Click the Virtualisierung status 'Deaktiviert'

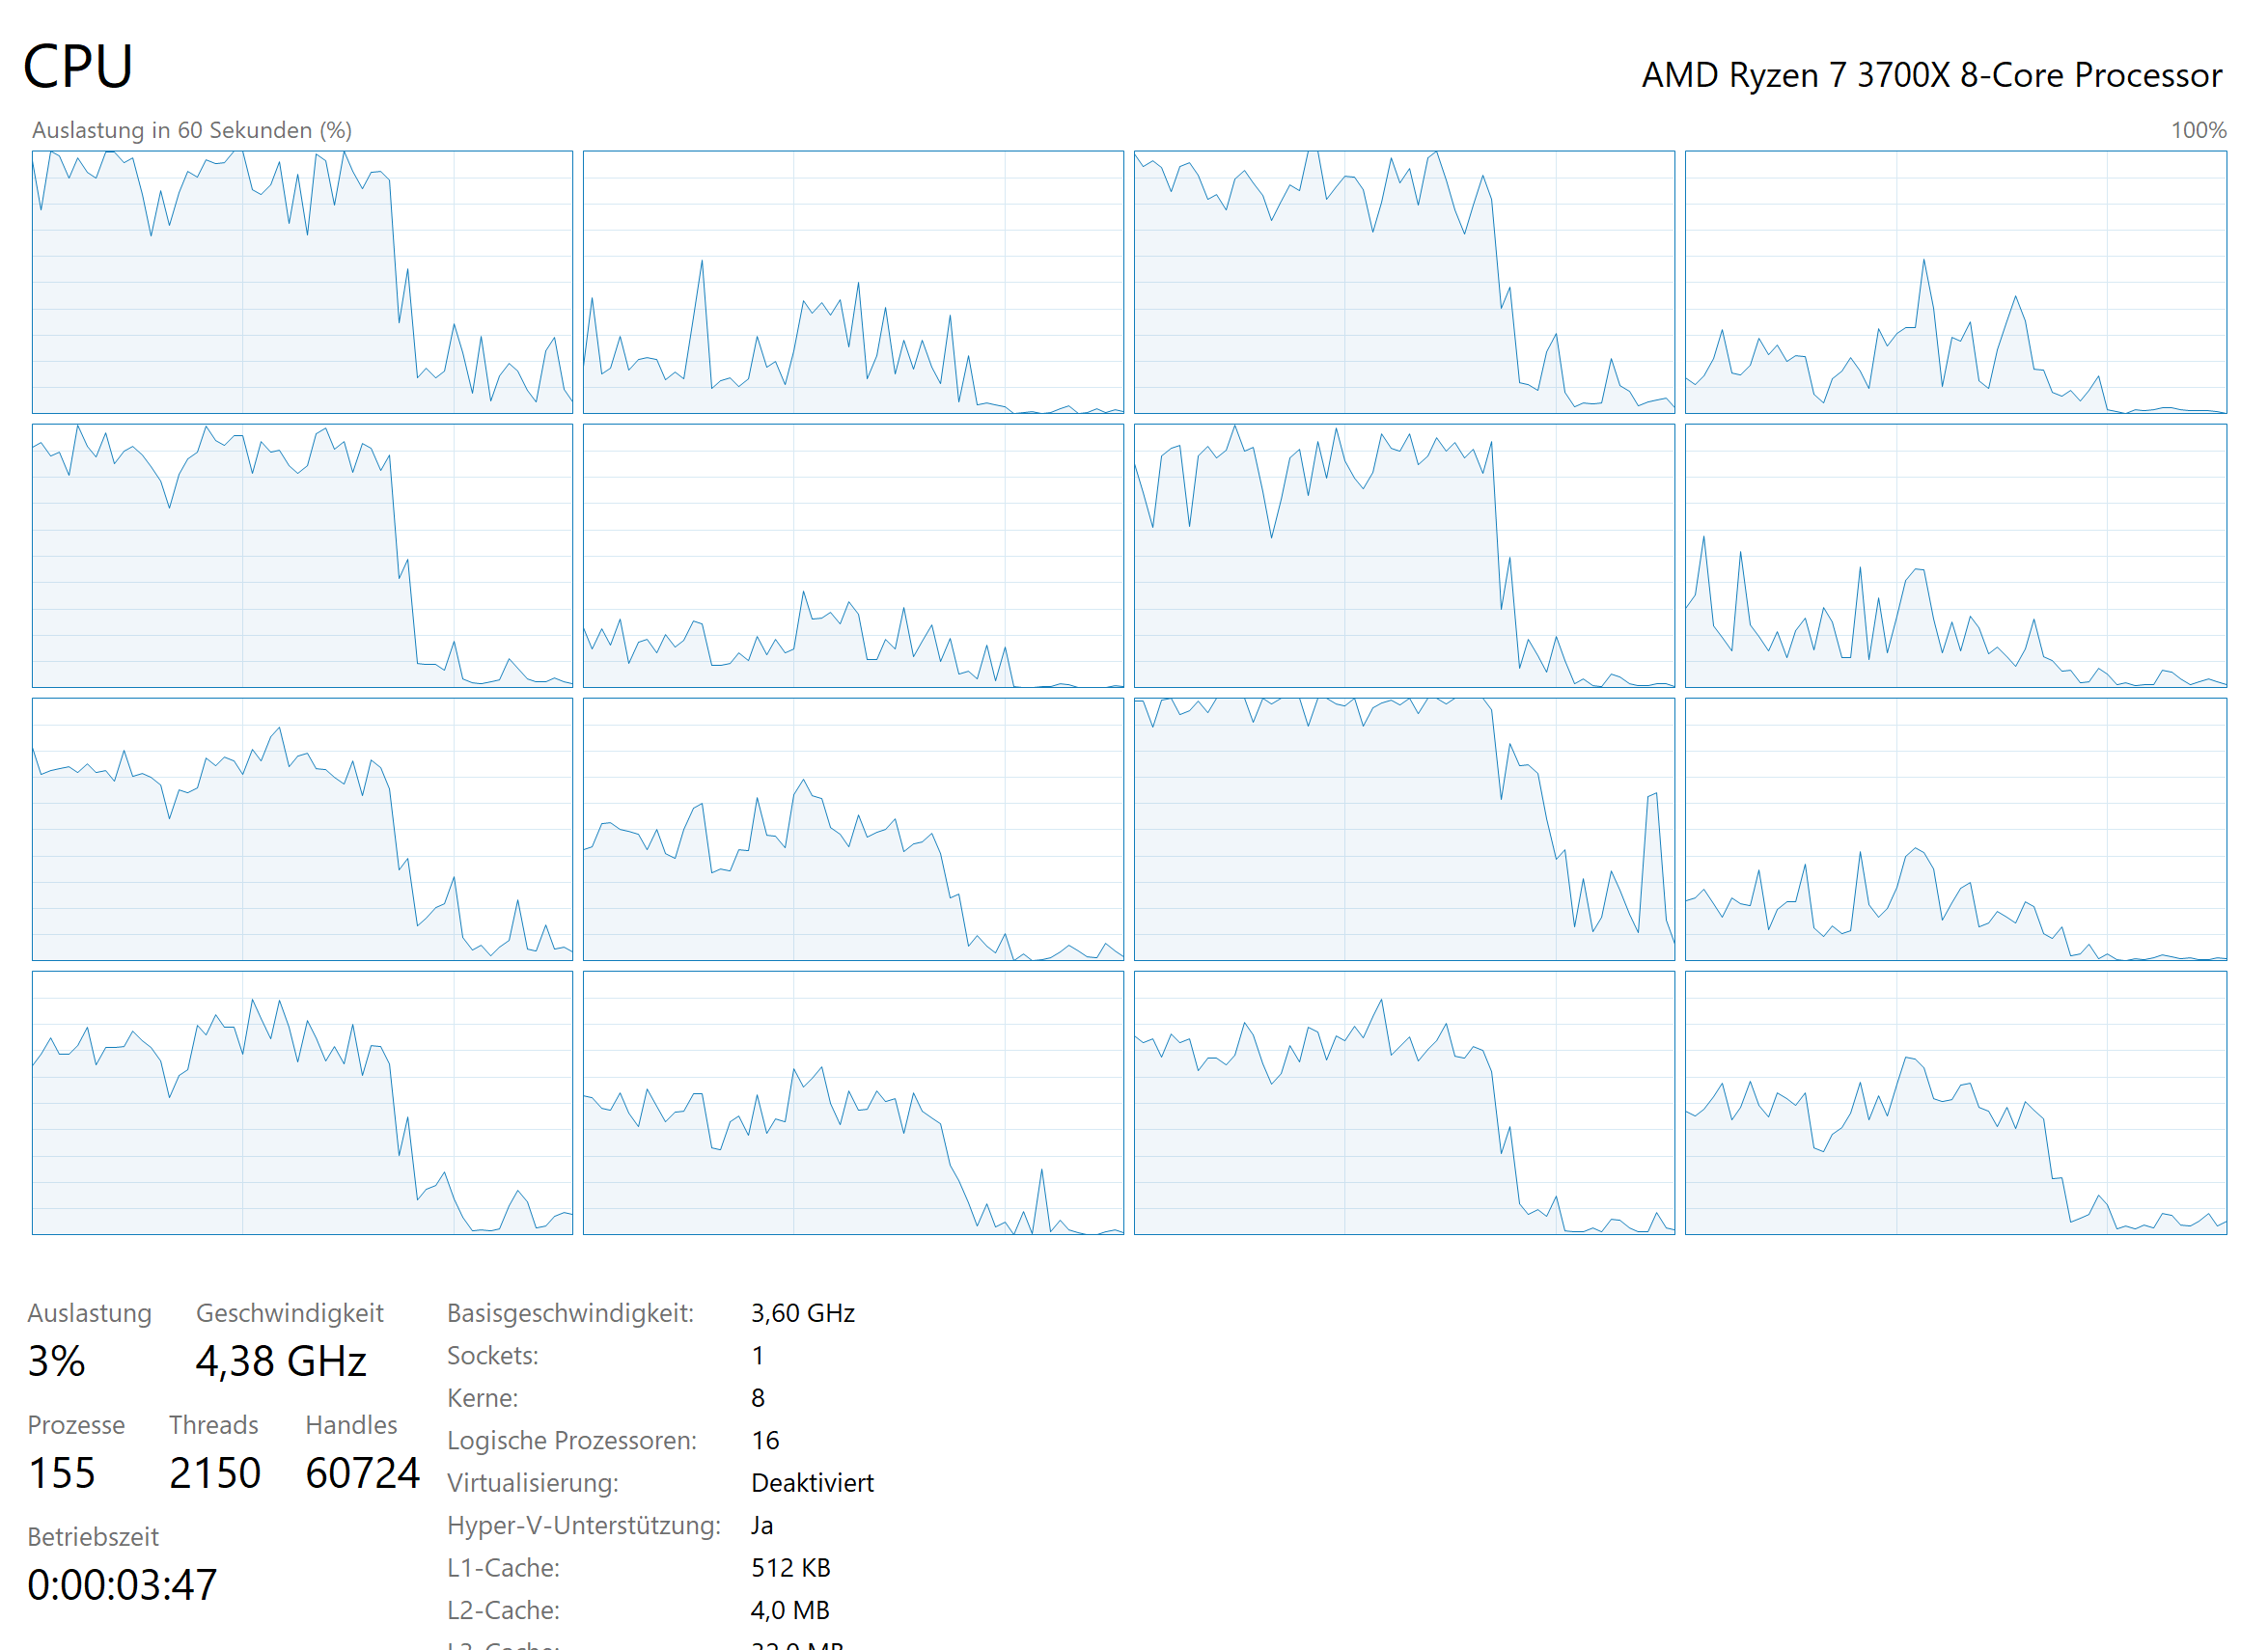tap(812, 1483)
